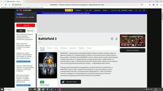
Task: Click the yellow promo badge in header
Action: click(69, 10)
